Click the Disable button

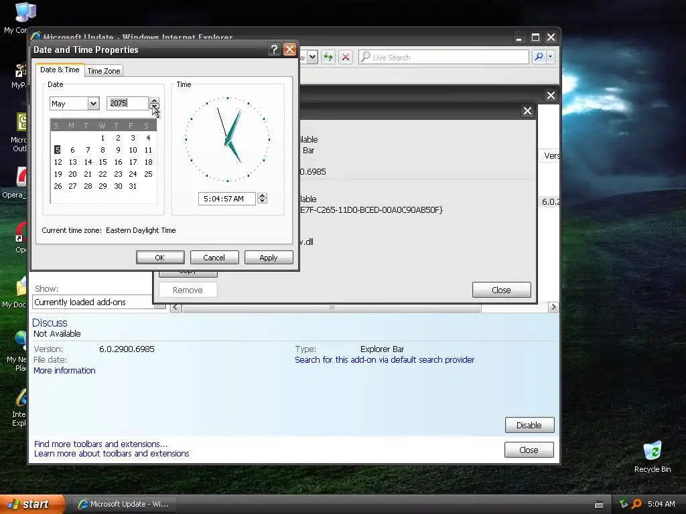coord(529,425)
